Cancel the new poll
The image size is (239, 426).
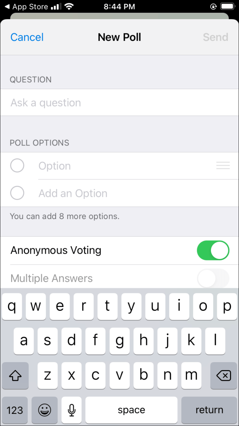(x=27, y=37)
